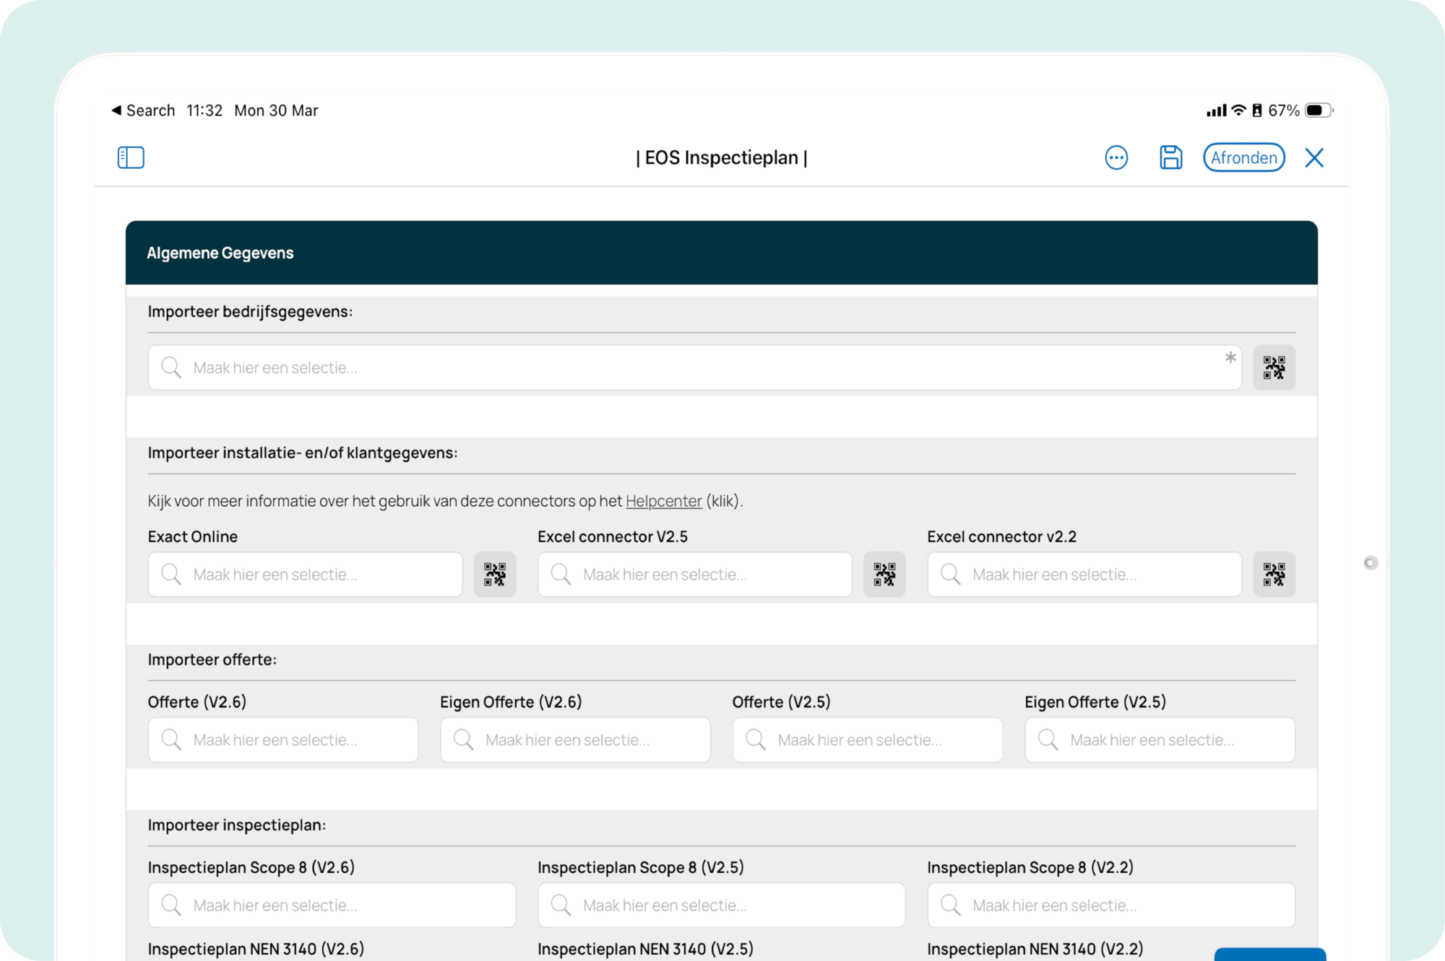The height and width of the screenshot is (961, 1445).
Task: Toggle the sidebar panel icon
Action: point(131,157)
